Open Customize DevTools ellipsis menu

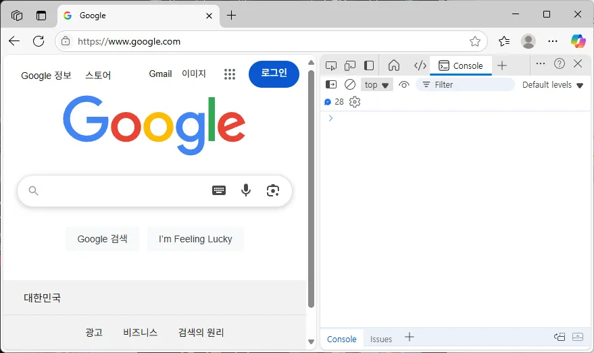[541, 63]
